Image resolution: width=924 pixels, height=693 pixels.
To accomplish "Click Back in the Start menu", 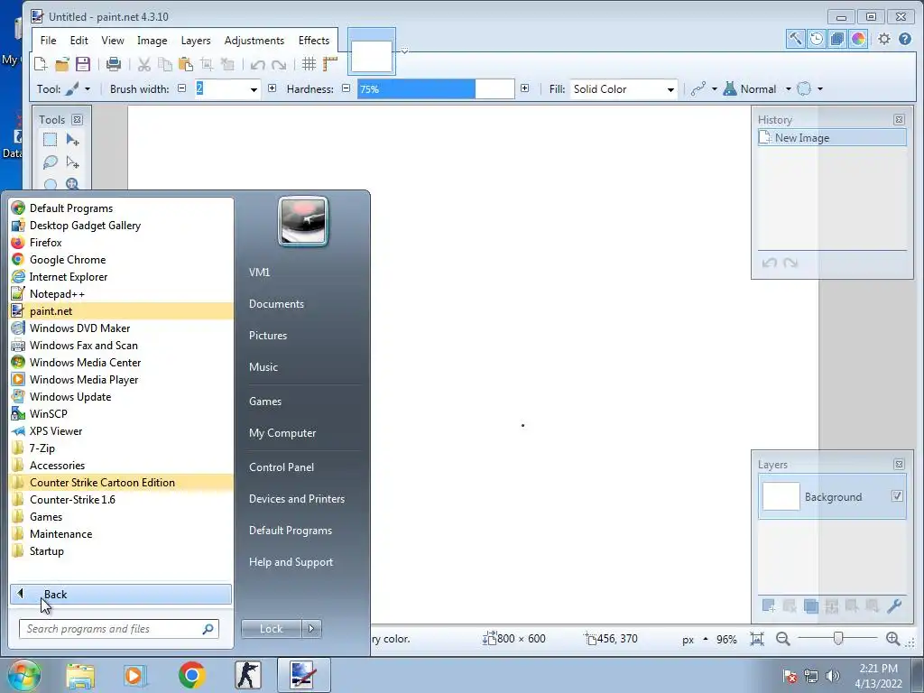I will pyautogui.click(x=121, y=594).
